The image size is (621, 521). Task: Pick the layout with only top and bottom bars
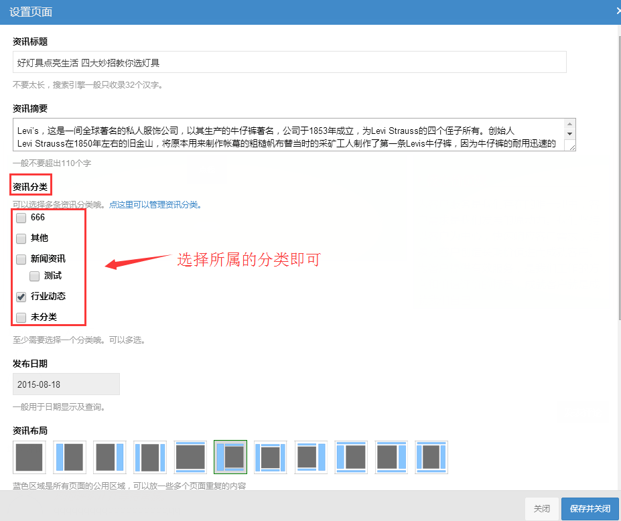[x=190, y=457]
